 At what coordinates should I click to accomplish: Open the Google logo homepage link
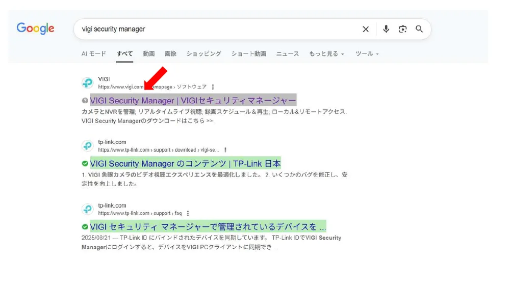(36, 28)
